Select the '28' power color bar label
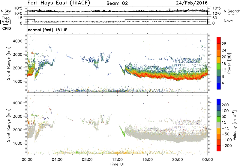The image size is (240, 166). 224,44
